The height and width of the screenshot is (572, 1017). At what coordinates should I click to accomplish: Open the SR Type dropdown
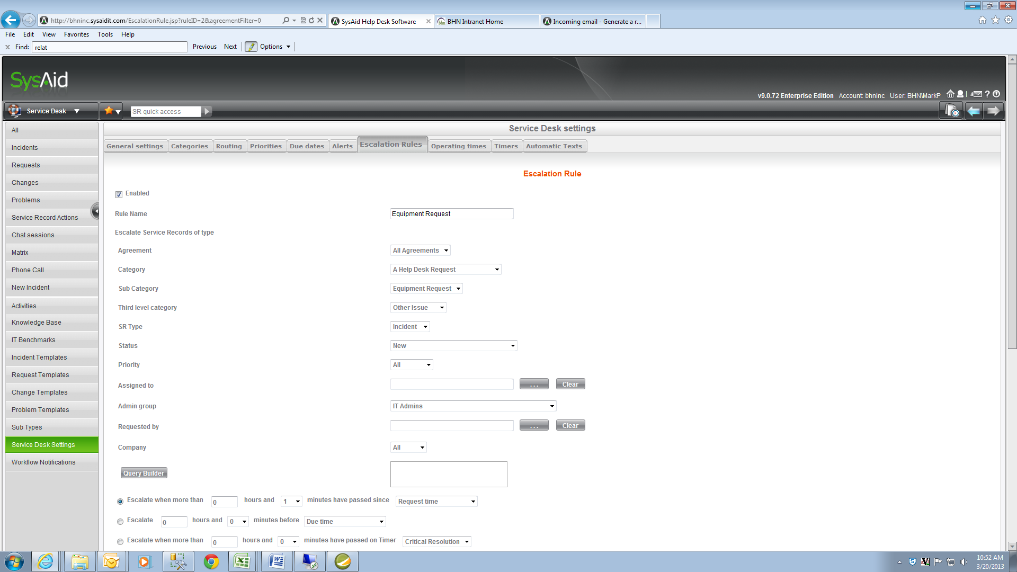point(410,327)
